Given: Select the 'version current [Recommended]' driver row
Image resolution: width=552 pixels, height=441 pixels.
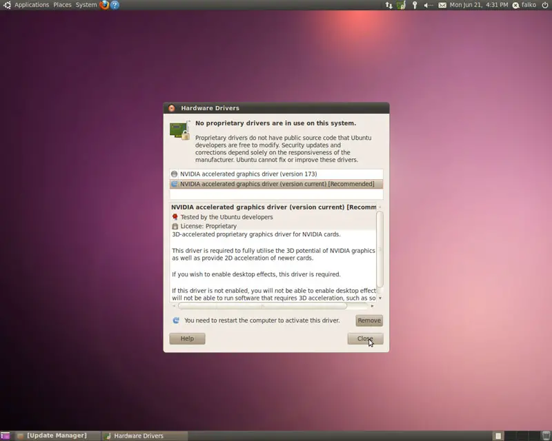Looking at the screenshot, I should (x=277, y=184).
